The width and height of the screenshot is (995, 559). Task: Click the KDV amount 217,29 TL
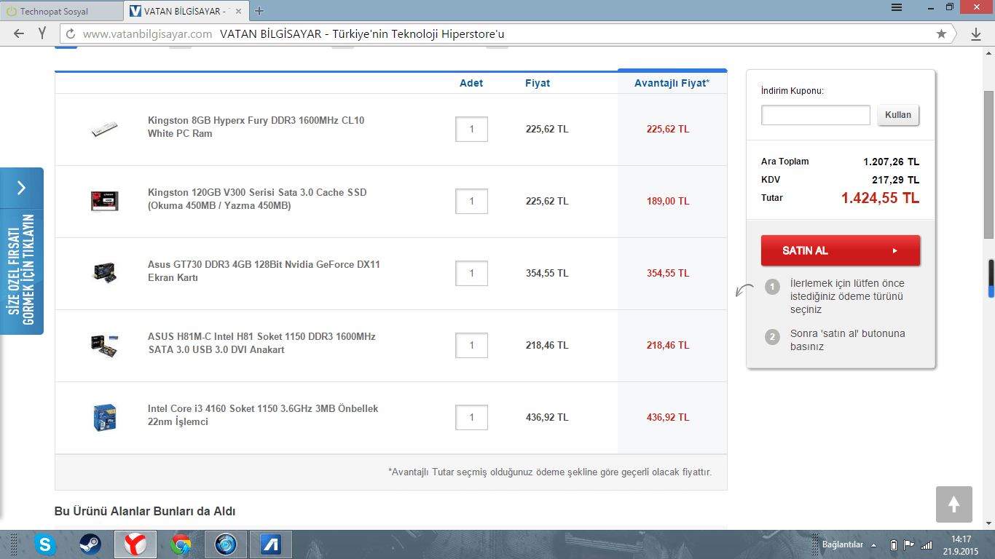coord(895,180)
